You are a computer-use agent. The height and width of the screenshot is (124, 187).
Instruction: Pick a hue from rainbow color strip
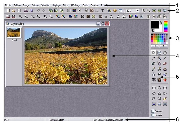click(x=166, y=26)
